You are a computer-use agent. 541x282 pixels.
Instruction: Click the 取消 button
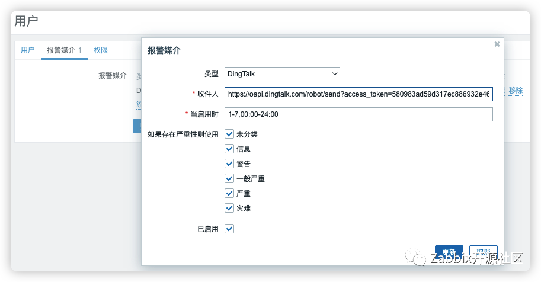(483, 252)
